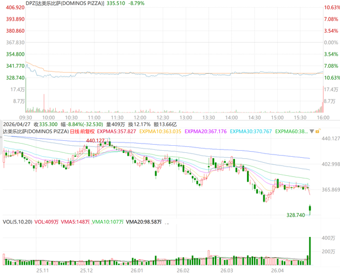Viewport: 340px width, 273px height.
Task: Click the 328.740 low marker on K-line chart
Action: pyautogui.click(x=296, y=215)
